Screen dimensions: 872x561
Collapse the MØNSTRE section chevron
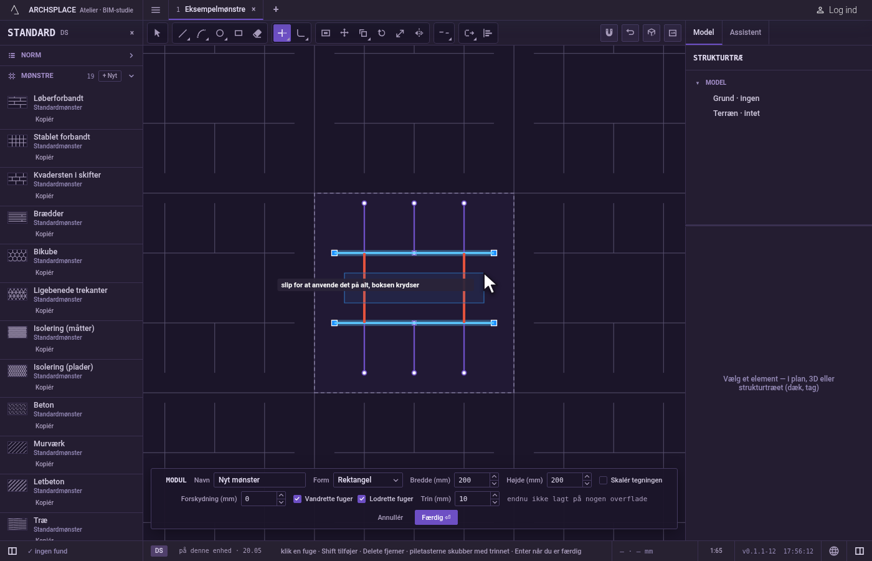pyautogui.click(x=131, y=76)
